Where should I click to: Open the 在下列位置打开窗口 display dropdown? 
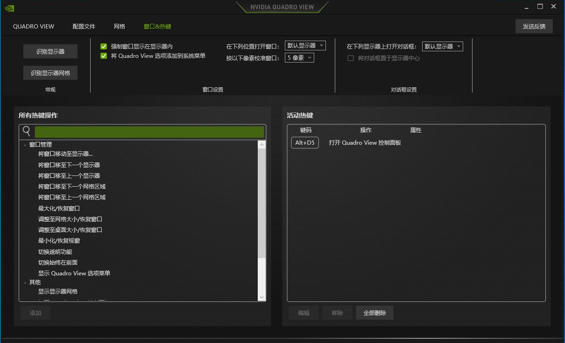(305, 46)
